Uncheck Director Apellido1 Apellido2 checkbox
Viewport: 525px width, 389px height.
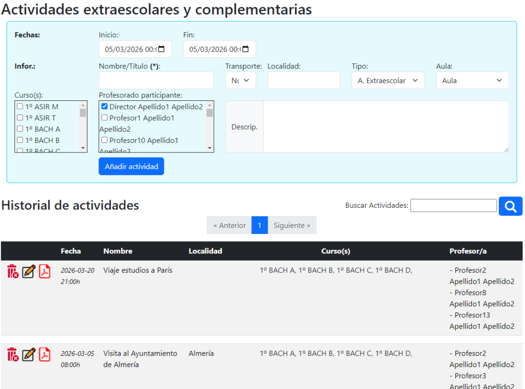click(x=105, y=107)
